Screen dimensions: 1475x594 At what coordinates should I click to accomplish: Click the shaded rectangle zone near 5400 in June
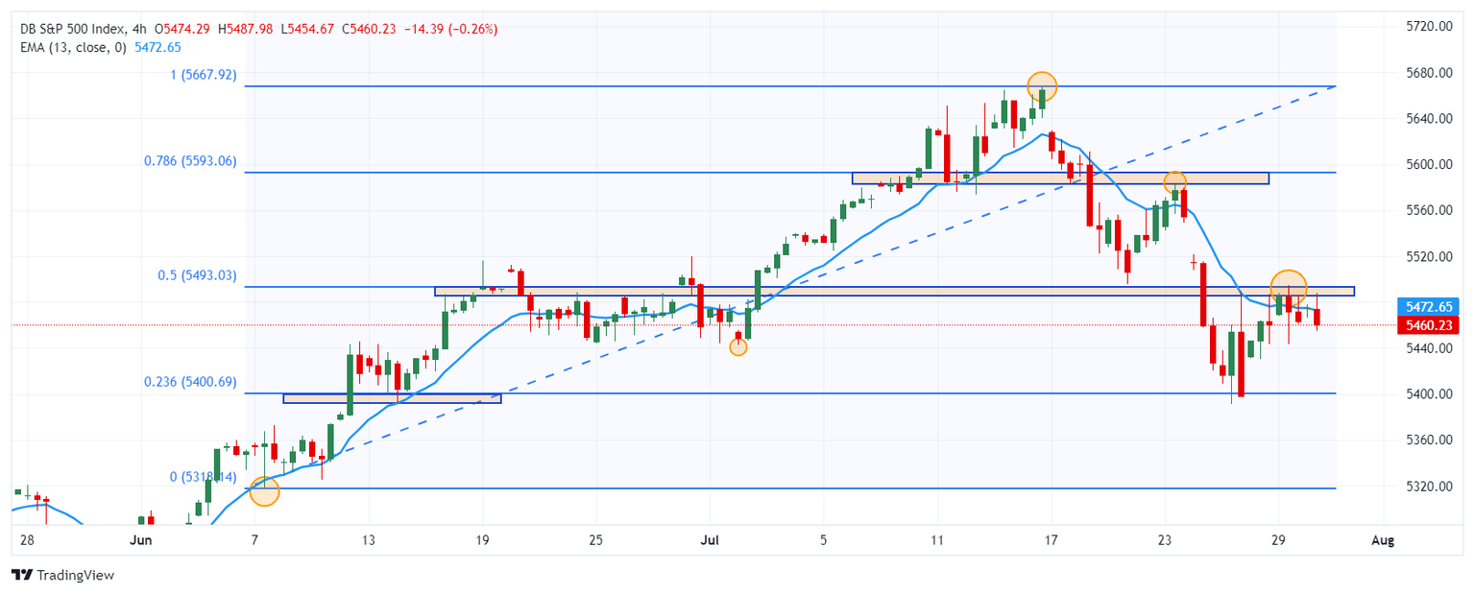pos(392,398)
